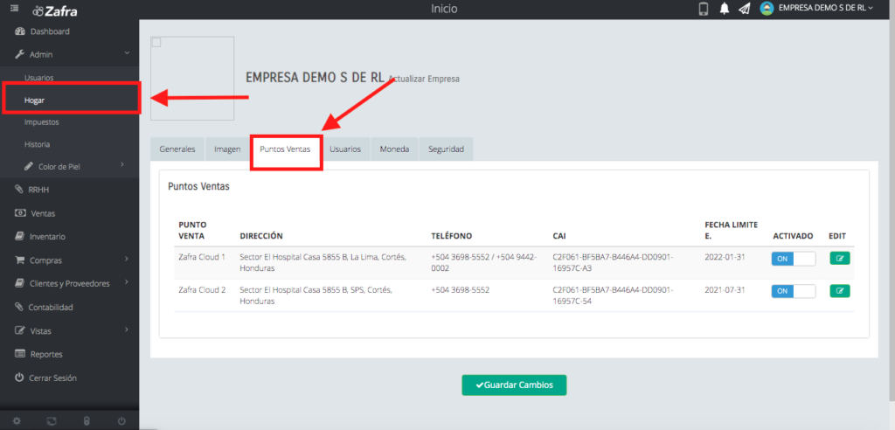This screenshot has width=895, height=430.
Task: Click the paper plane icon in top bar
Action: coord(744,9)
